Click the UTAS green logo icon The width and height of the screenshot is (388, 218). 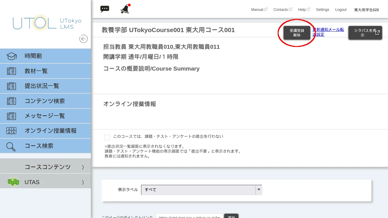pyautogui.click(x=13, y=182)
